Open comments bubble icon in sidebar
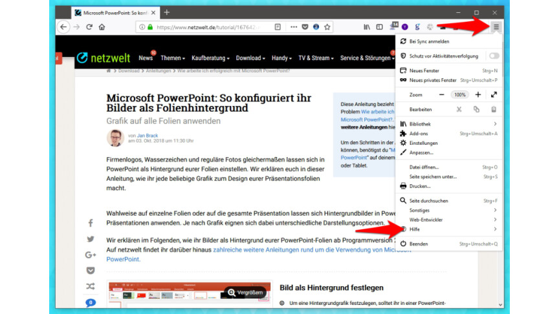 click(91, 302)
